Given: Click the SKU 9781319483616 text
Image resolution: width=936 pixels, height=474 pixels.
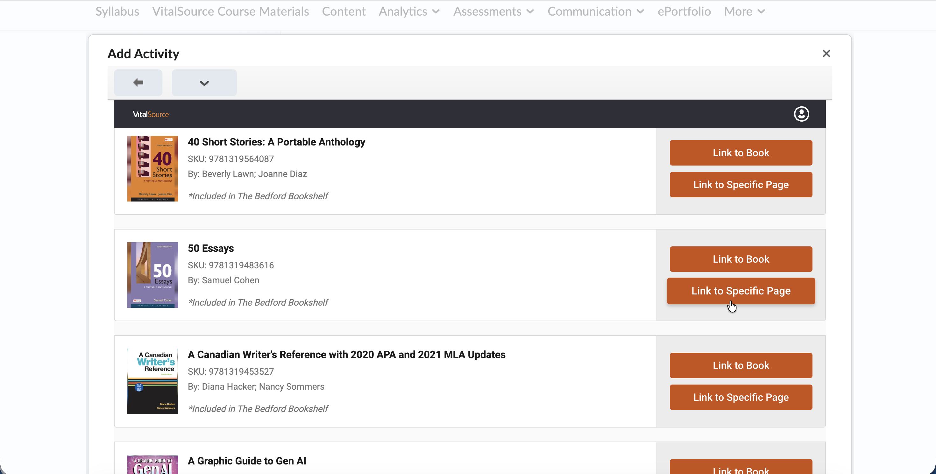Looking at the screenshot, I should 231,265.
